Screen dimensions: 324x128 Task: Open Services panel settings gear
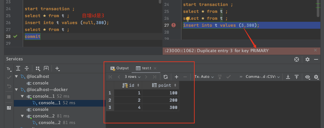point(308,59)
